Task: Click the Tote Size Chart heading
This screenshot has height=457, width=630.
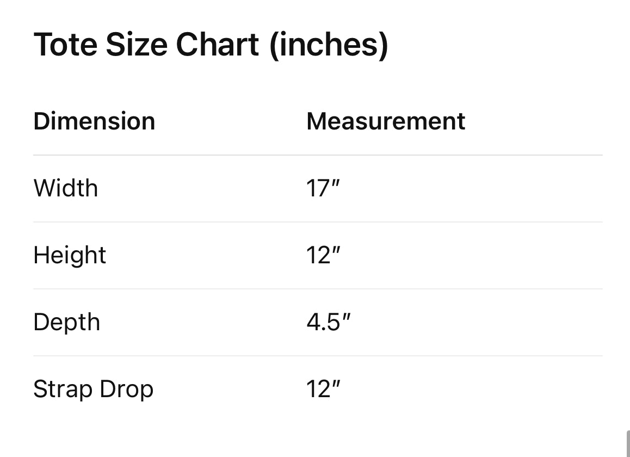Action: [x=211, y=45]
